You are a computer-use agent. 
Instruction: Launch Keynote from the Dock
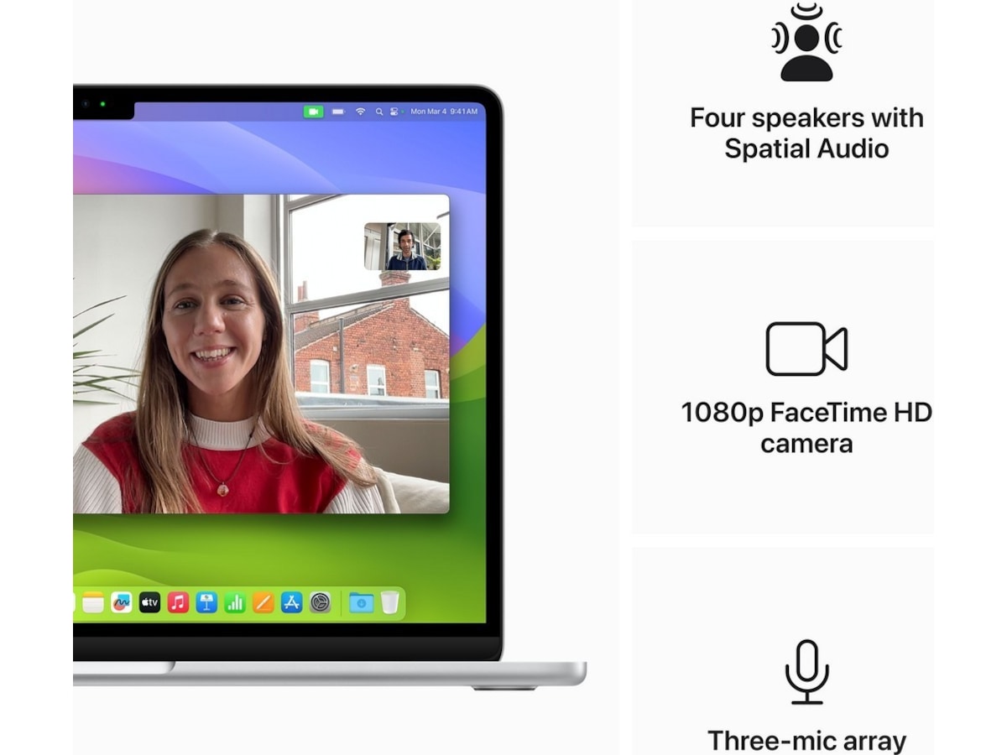pyautogui.click(x=206, y=602)
